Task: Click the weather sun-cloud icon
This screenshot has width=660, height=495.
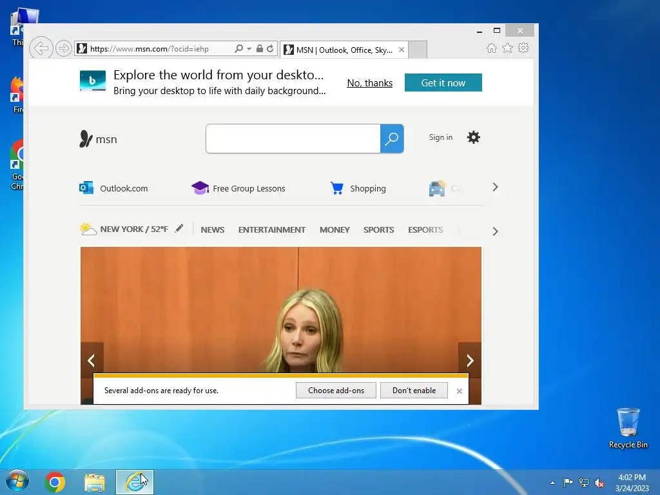Action: (x=88, y=229)
